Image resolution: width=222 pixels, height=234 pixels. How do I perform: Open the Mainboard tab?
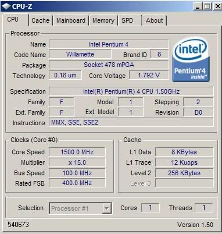71,20
